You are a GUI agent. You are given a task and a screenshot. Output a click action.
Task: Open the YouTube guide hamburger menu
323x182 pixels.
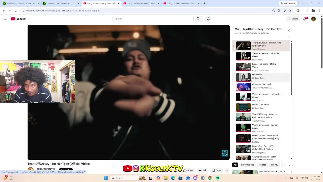click(6, 19)
